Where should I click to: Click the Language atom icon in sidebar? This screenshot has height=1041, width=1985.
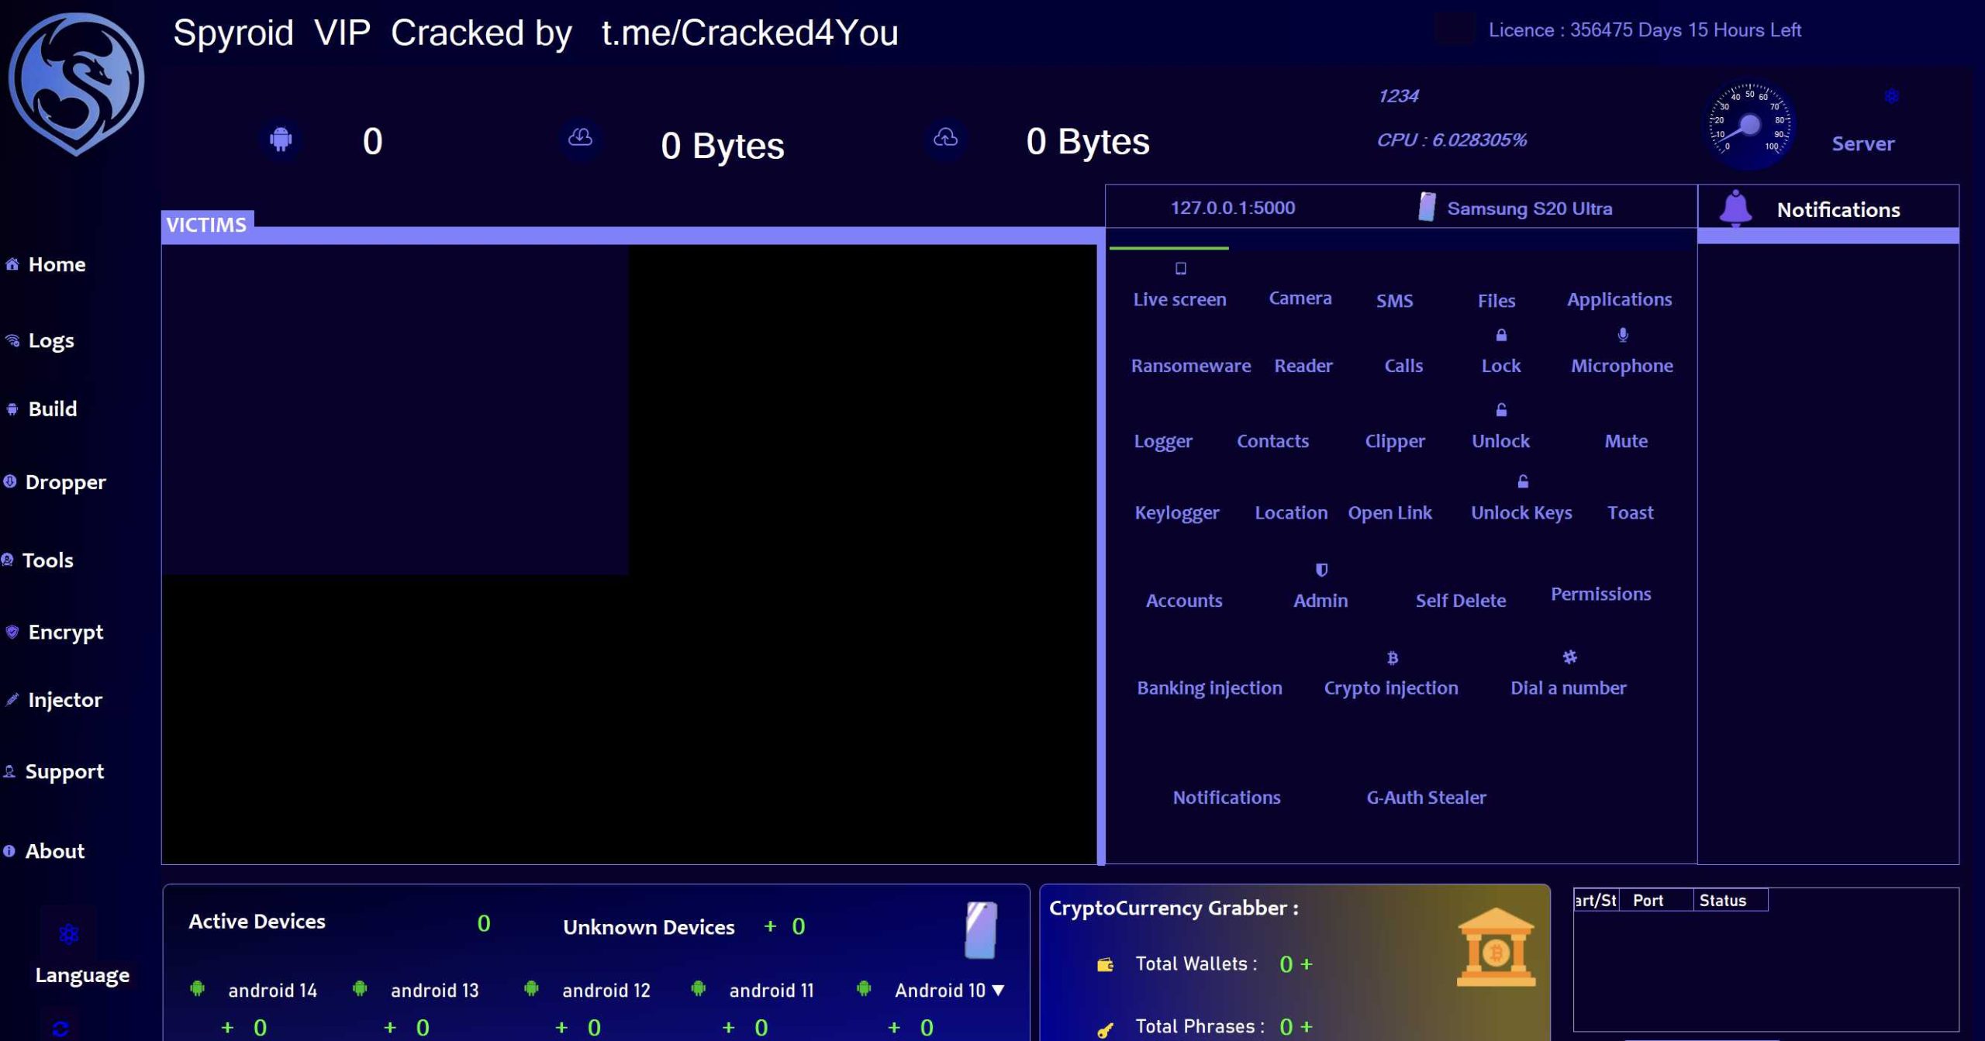pyautogui.click(x=69, y=934)
